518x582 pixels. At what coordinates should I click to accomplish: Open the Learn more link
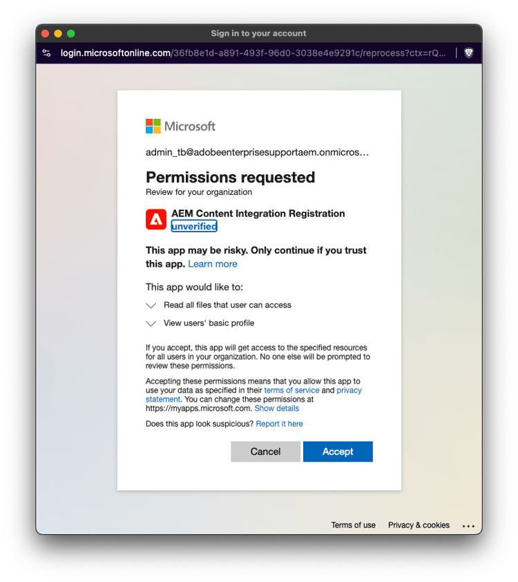(x=213, y=264)
